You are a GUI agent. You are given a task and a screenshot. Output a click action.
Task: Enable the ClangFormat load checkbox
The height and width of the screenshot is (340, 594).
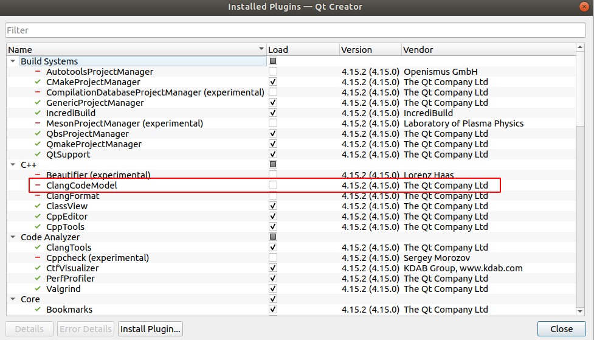273,196
